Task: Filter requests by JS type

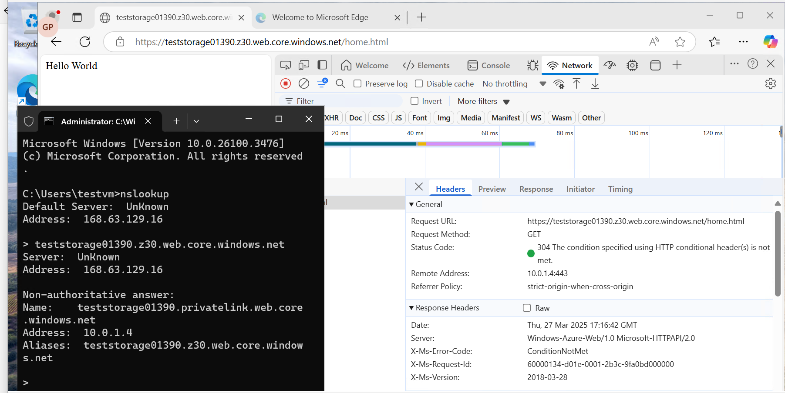Action: pyautogui.click(x=398, y=118)
